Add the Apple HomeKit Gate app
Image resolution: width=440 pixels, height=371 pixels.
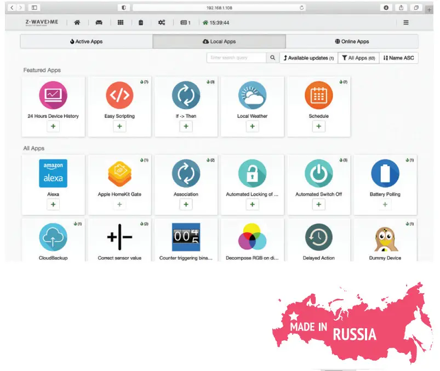pyautogui.click(x=119, y=204)
